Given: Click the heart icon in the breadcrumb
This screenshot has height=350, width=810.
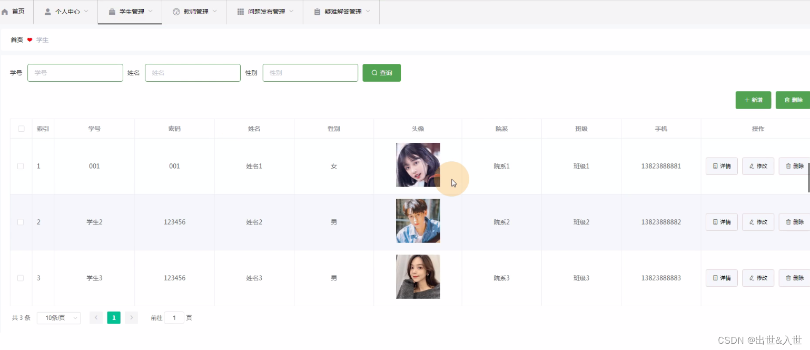Looking at the screenshot, I should (29, 40).
